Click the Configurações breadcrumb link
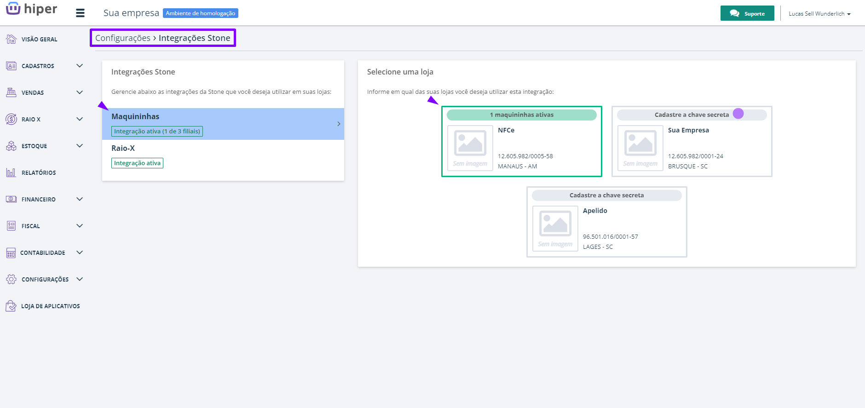 pyautogui.click(x=123, y=38)
